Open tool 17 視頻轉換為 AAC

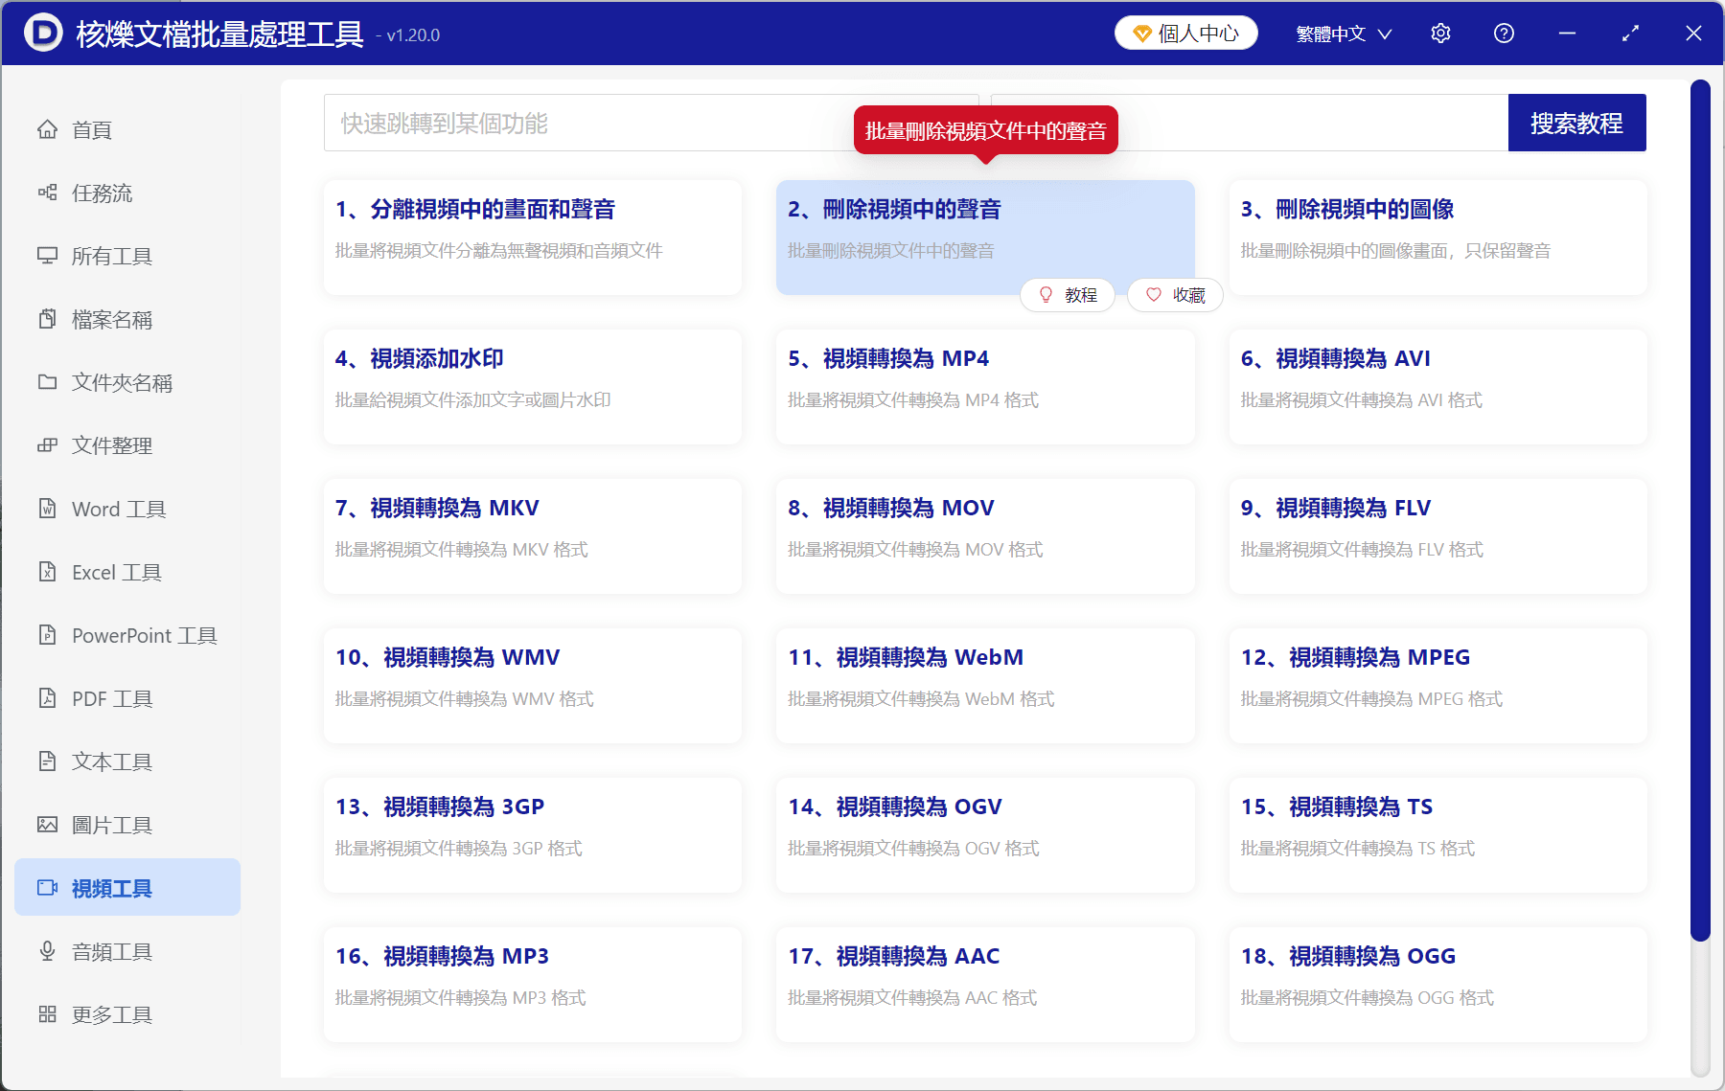(985, 985)
